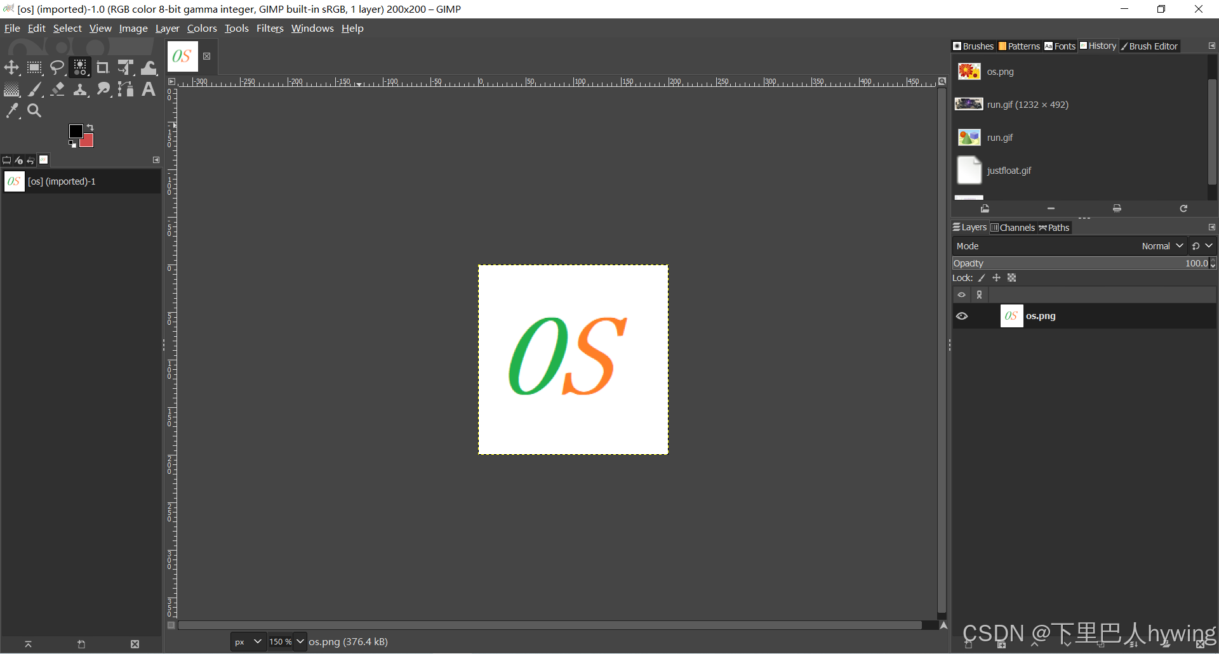Select the Unified Transform tool
This screenshot has width=1219, height=654.
tap(126, 67)
